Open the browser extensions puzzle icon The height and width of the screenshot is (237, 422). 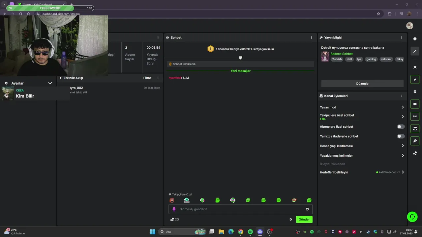tap(390, 14)
